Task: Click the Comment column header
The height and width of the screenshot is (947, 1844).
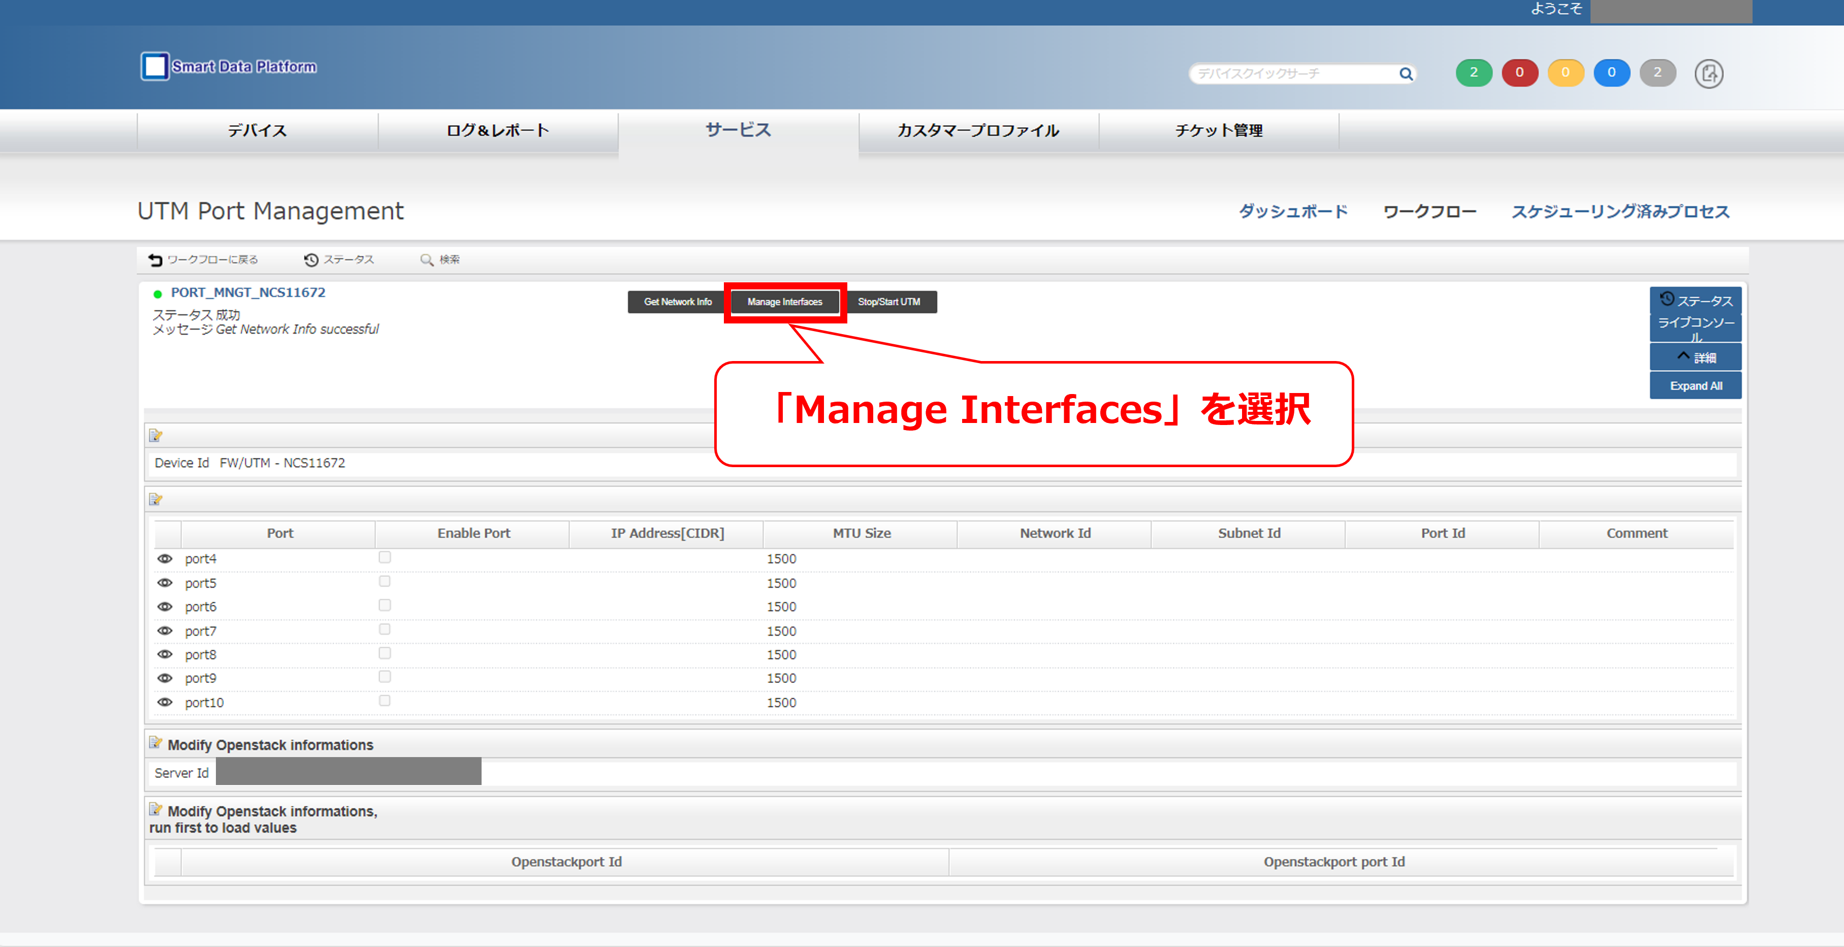Action: click(x=1636, y=533)
